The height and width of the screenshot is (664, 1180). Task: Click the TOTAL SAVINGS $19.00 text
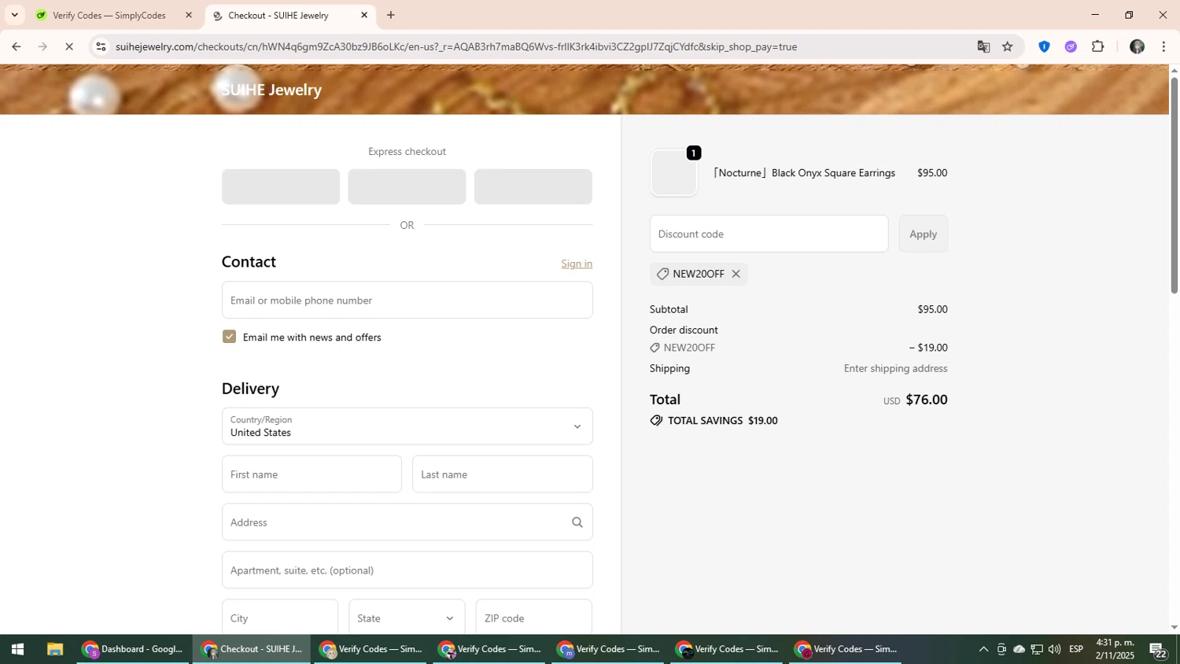(722, 421)
